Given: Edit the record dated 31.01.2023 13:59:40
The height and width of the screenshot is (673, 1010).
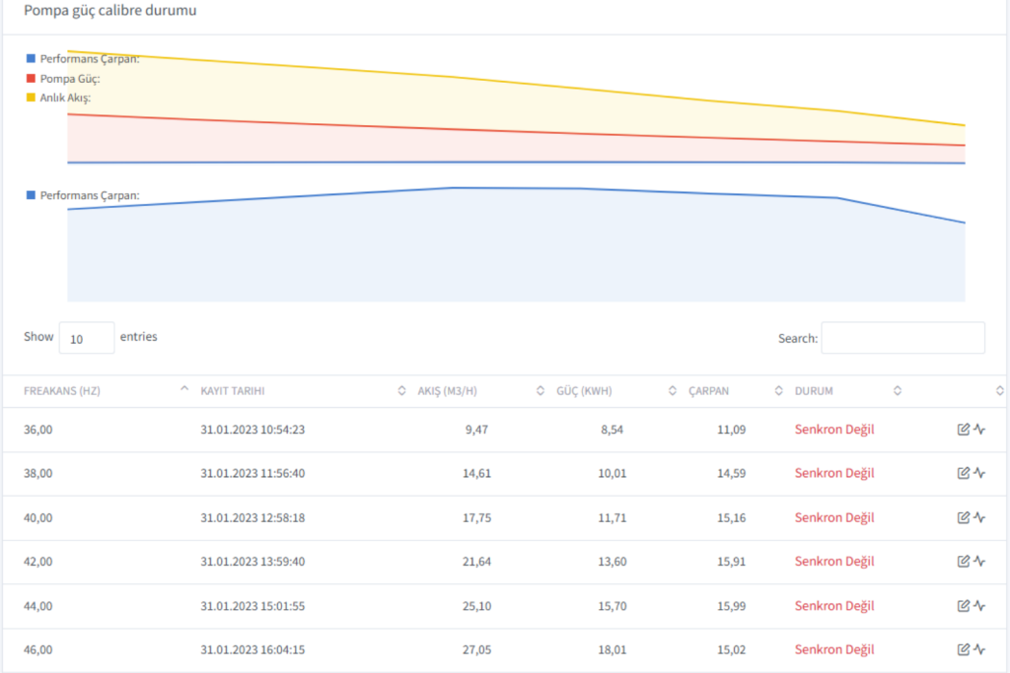Looking at the screenshot, I should [x=964, y=562].
